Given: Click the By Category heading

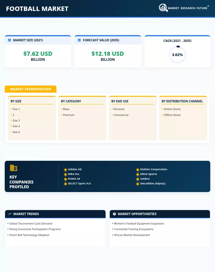Looking at the screenshot, I should click(x=71, y=101).
